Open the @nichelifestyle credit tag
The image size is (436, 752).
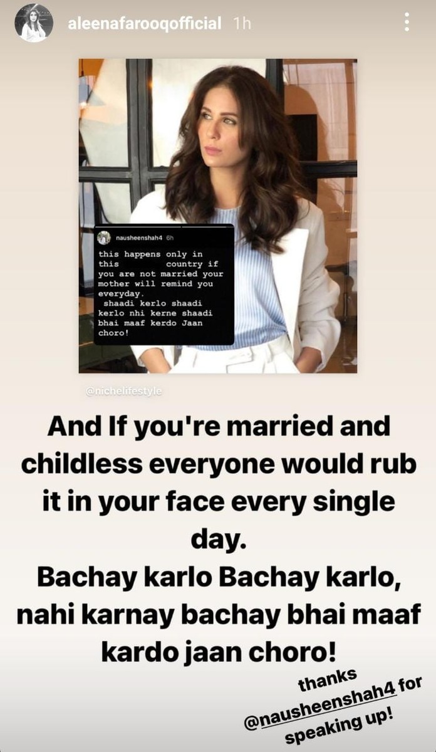click(123, 390)
